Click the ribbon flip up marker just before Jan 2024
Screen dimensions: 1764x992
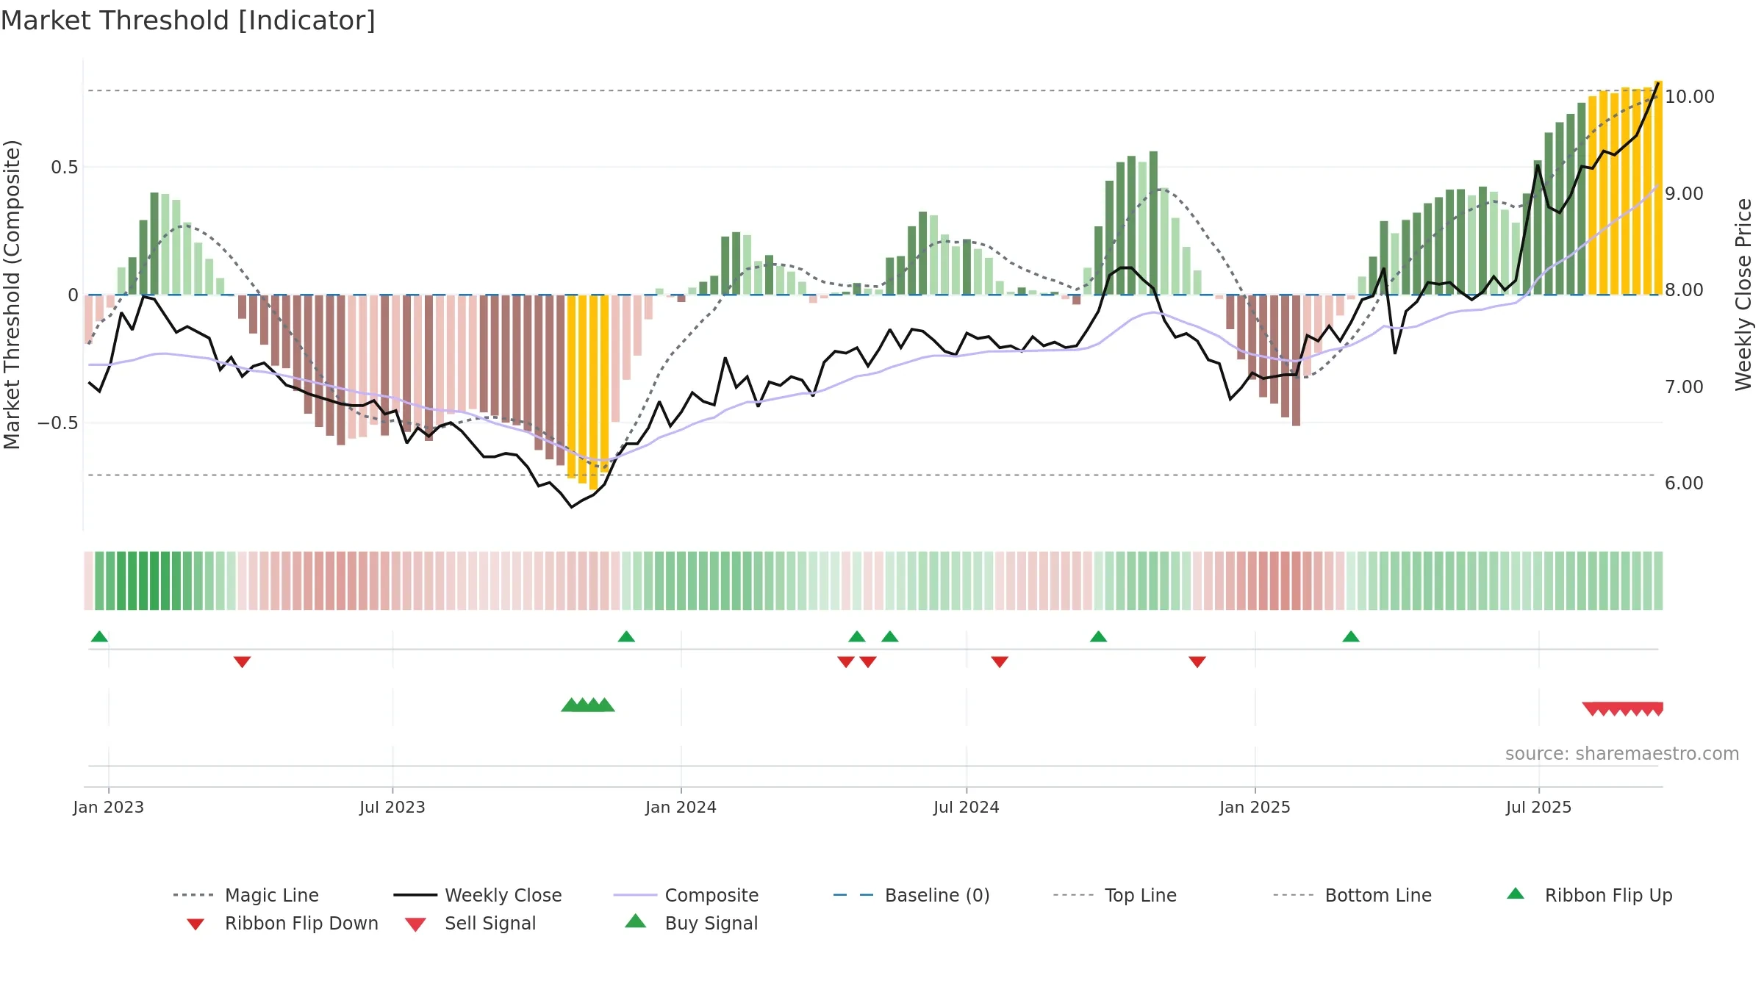pos(626,636)
